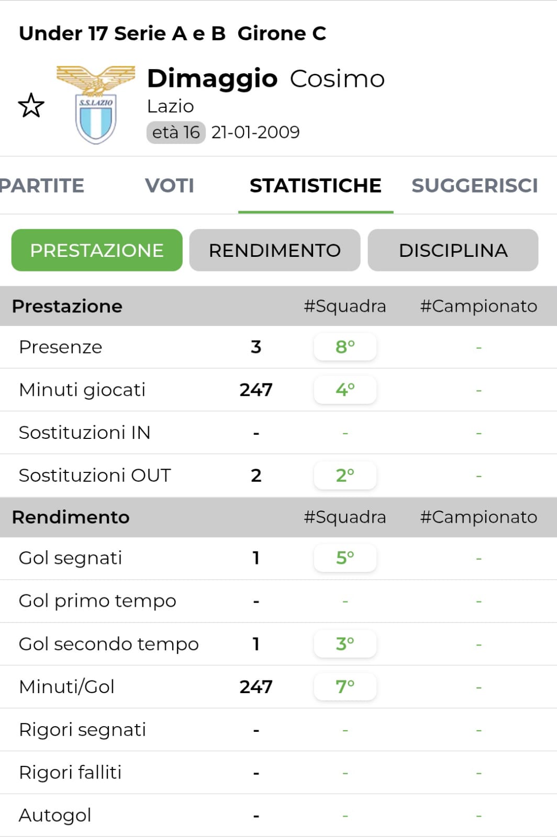
Task: Tap the Presenze squad rank badge 8°
Action: coord(345,347)
